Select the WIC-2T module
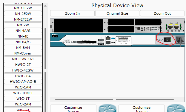 coord(23,110)
